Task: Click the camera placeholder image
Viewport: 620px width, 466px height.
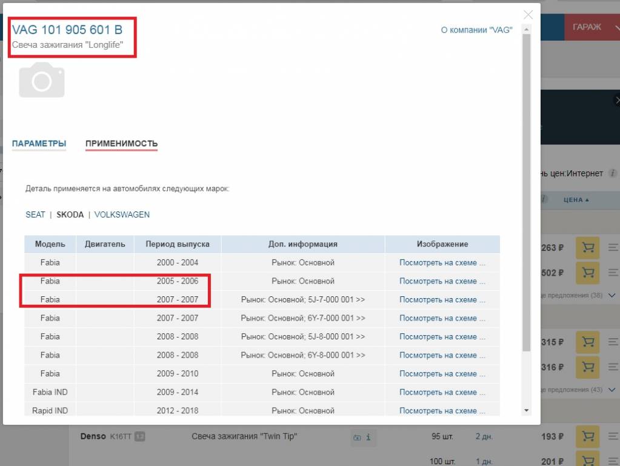Action: [41, 80]
